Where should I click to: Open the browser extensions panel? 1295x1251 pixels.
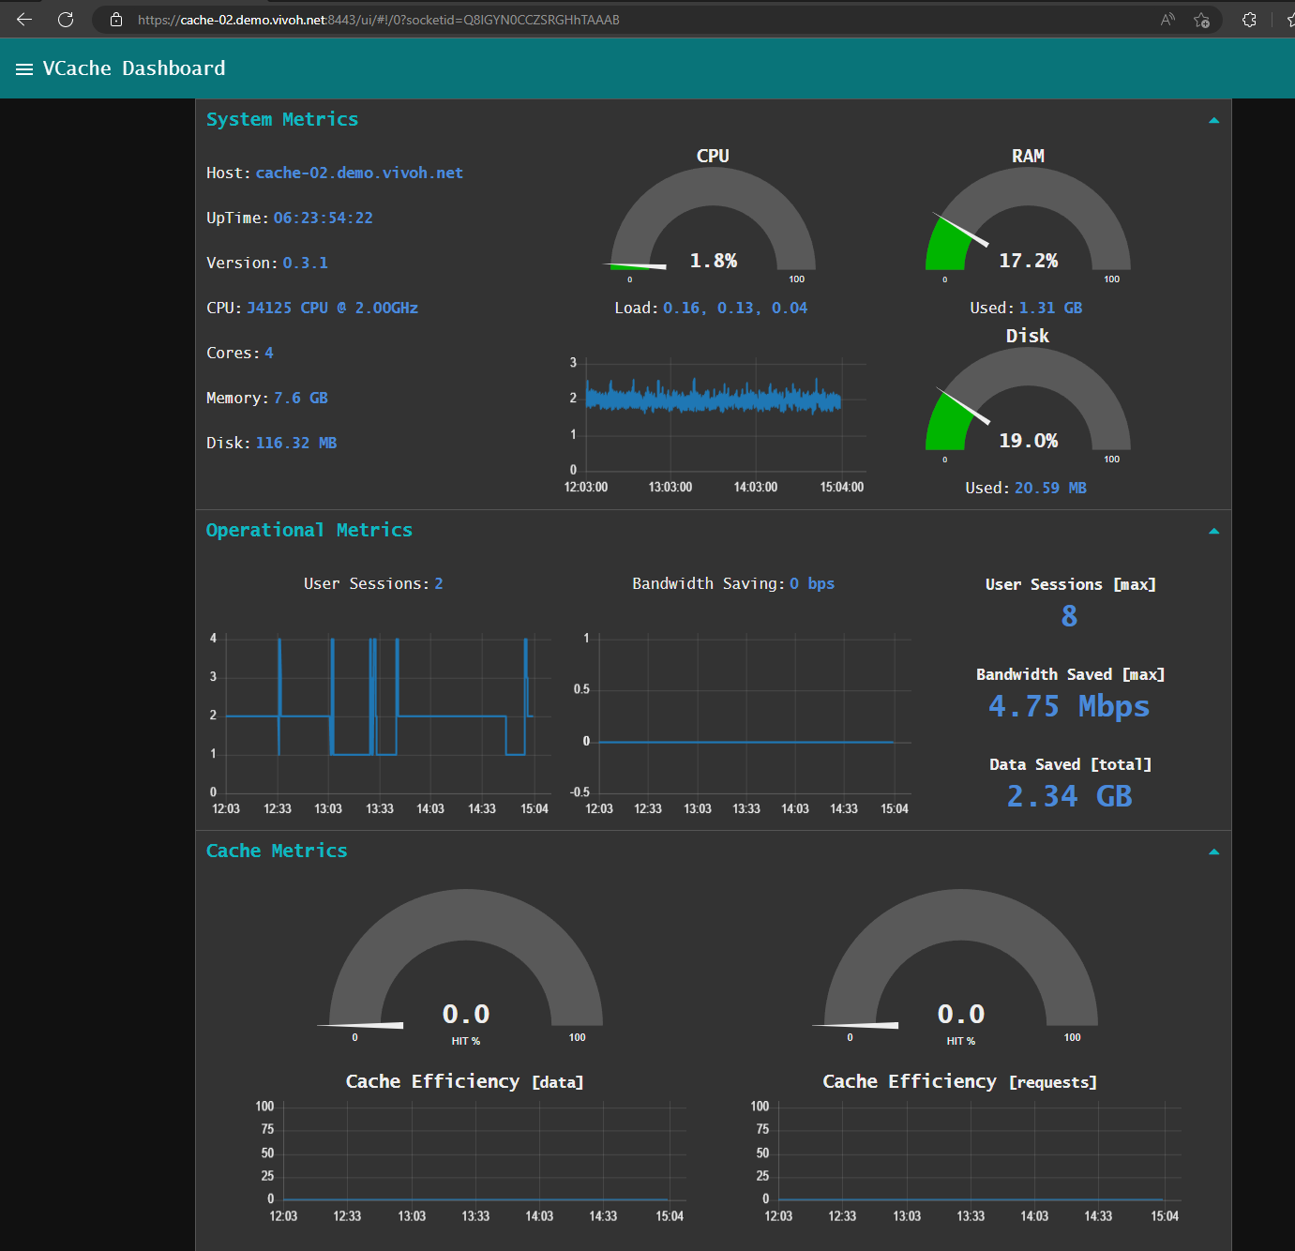click(1249, 19)
